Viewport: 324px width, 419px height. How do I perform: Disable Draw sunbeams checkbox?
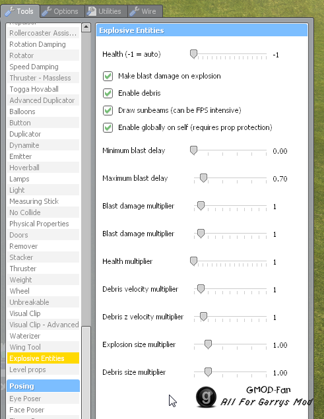[108, 110]
